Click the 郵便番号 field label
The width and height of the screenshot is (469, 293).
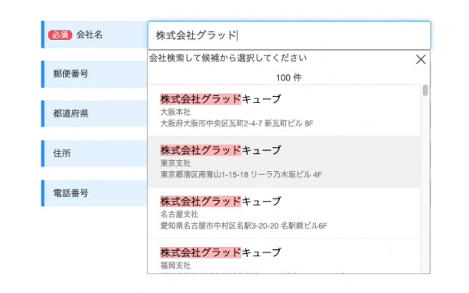point(70,74)
